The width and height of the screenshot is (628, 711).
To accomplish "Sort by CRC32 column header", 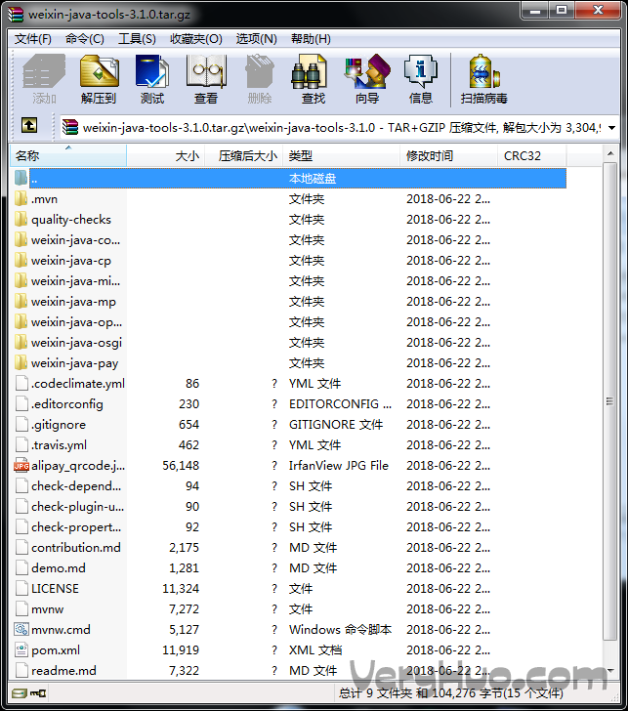I will coord(532,156).
